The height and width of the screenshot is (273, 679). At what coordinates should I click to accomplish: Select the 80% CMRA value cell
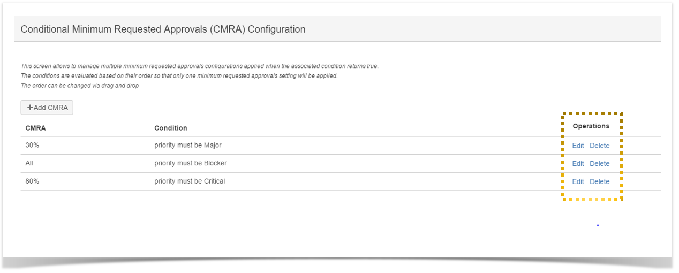click(x=32, y=181)
